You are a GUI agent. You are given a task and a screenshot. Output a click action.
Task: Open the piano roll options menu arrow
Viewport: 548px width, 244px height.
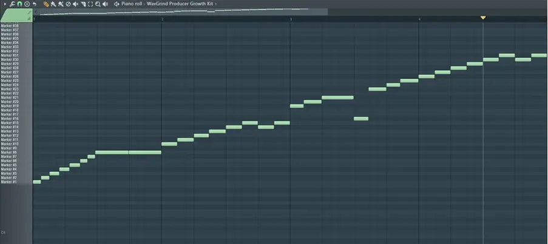(x=5, y=4)
